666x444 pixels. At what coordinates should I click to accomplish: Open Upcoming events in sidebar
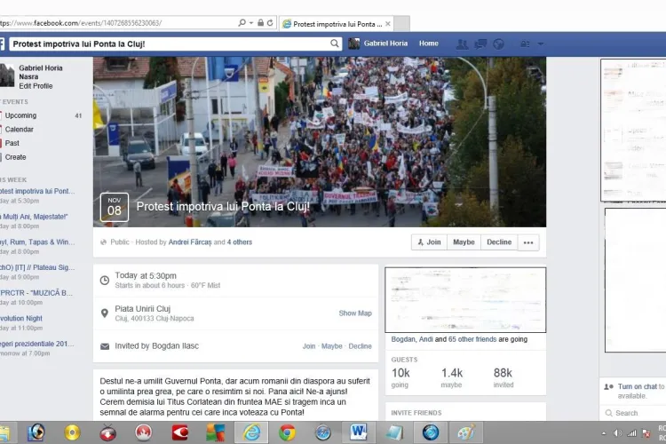click(x=20, y=115)
